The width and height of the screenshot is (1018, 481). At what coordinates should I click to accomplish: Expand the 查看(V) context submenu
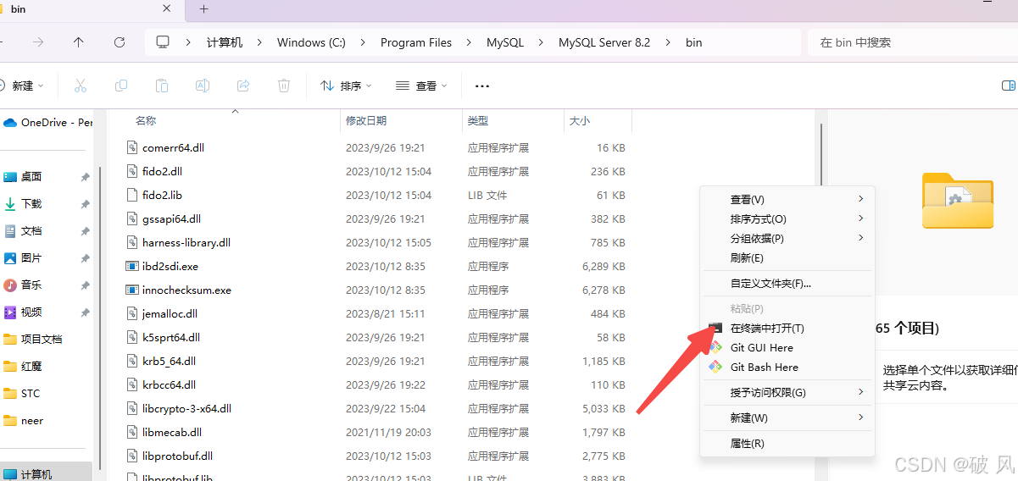788,199
